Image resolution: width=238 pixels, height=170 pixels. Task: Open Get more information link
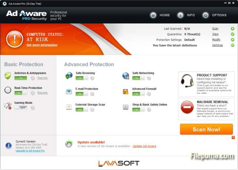pyautogui.click(x=42, y=45)
